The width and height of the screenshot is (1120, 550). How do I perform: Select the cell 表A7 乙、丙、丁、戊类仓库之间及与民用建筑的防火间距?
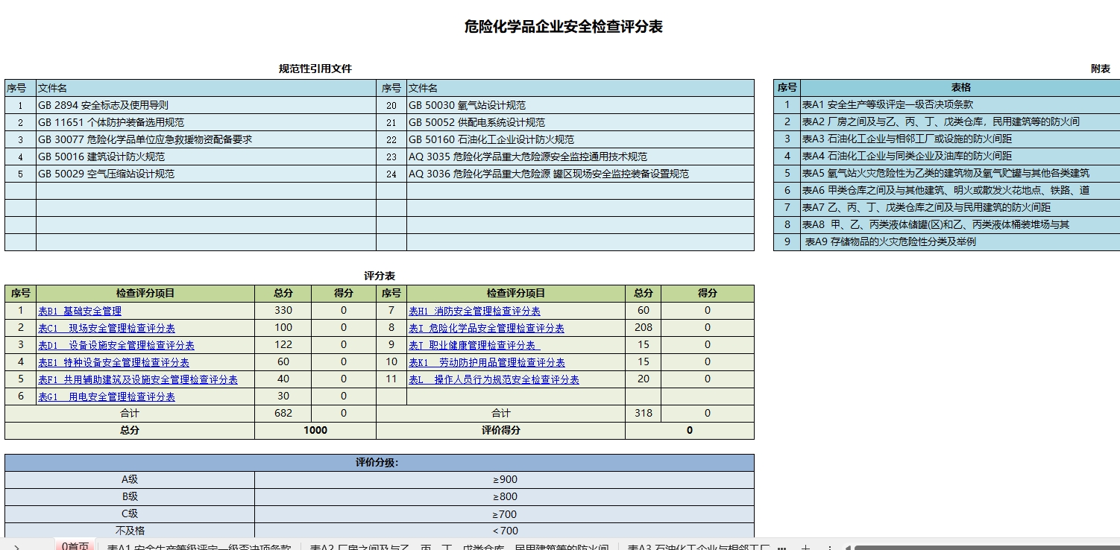point(960,207)
